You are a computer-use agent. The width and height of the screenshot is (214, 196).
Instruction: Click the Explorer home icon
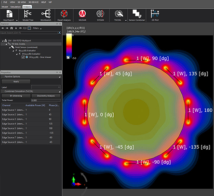pyautogui.click(x=12, y=28)
